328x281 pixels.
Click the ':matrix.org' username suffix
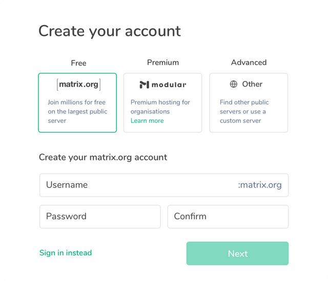click(x=260, y=185)
